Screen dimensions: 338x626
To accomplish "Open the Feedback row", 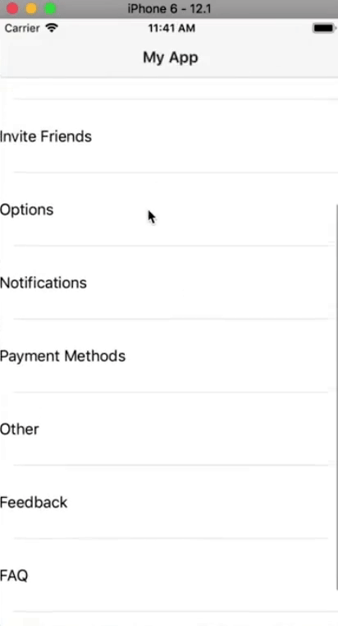I will (x=169, y=502).
